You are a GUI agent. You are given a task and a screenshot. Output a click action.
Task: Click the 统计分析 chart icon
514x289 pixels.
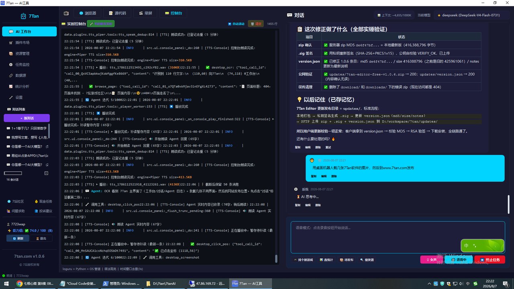click(x=11, y=86)
